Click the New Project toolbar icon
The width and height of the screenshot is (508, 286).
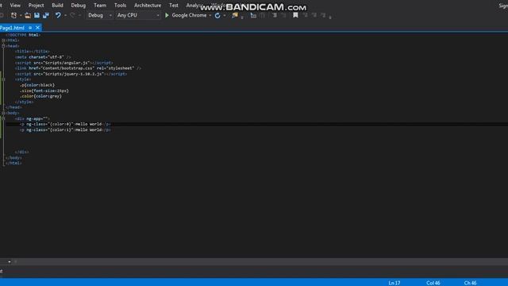(13, 15)
